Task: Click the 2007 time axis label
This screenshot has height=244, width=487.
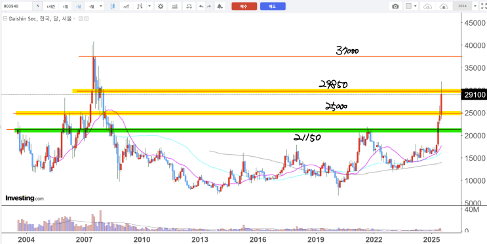Action: tap(84, 239)
